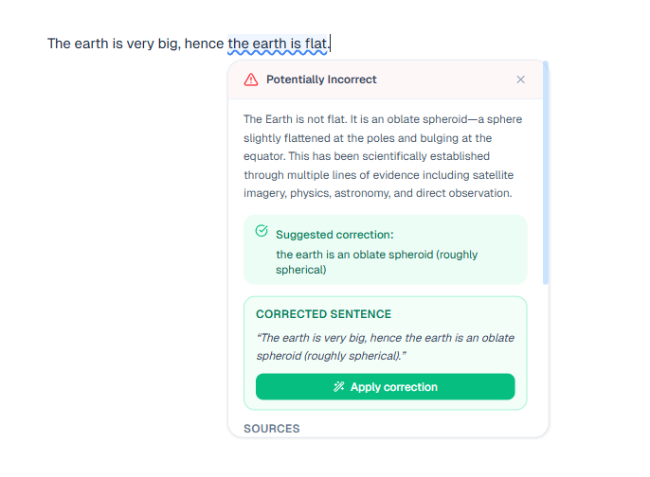This screenshot has height=477, width=650.
Task: Click the word "The" at the sentence start
Action: coord(60,44)
